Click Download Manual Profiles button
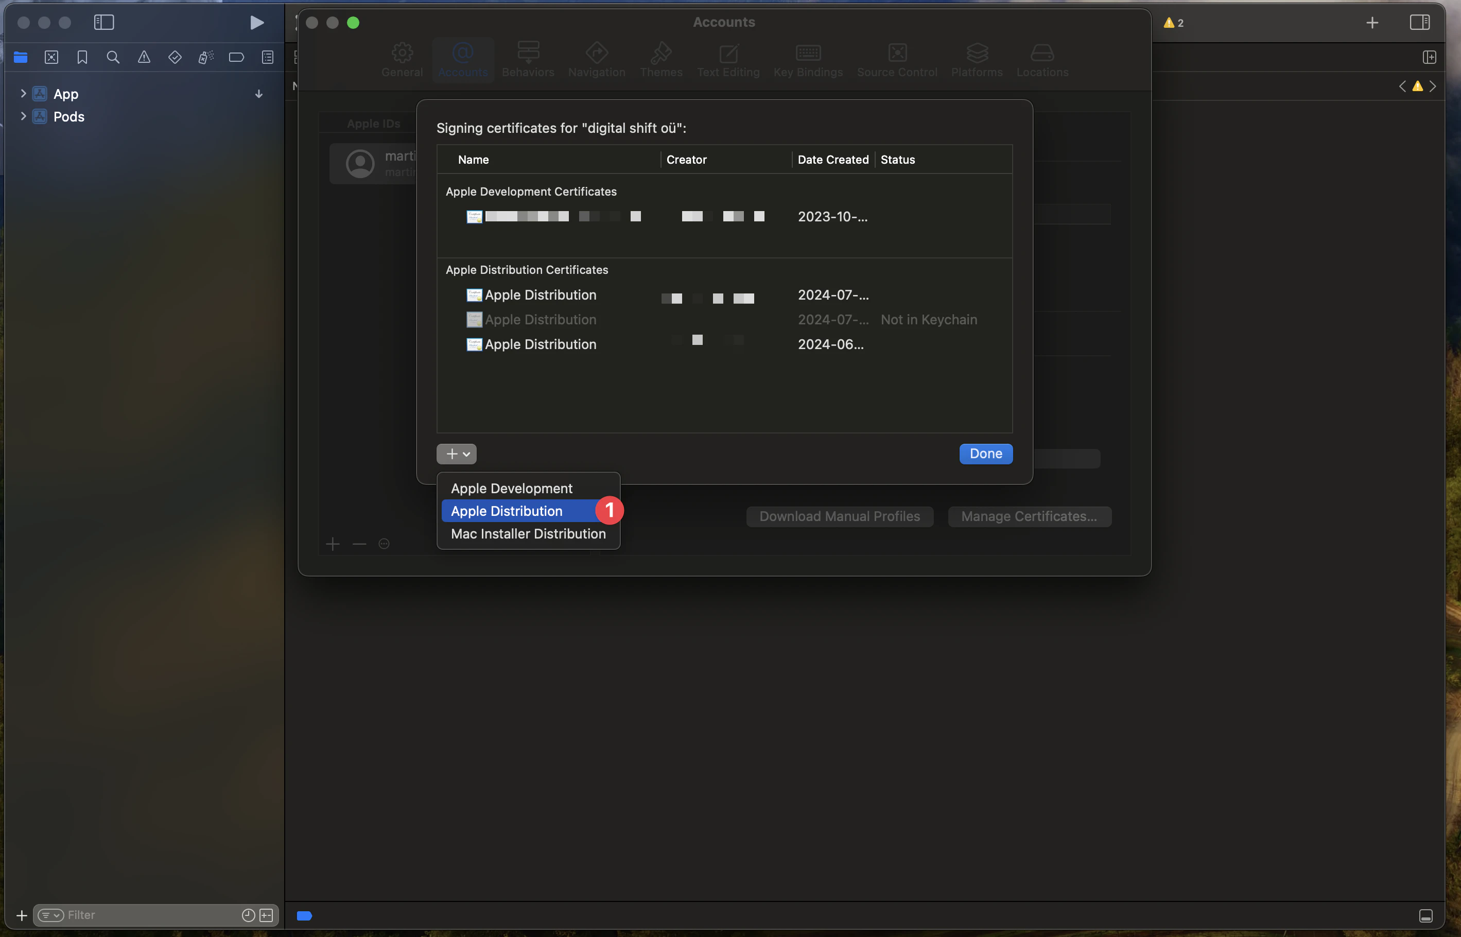 [x=839, y=516]
